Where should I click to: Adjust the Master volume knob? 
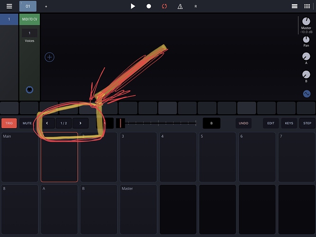tap(306, 21)
